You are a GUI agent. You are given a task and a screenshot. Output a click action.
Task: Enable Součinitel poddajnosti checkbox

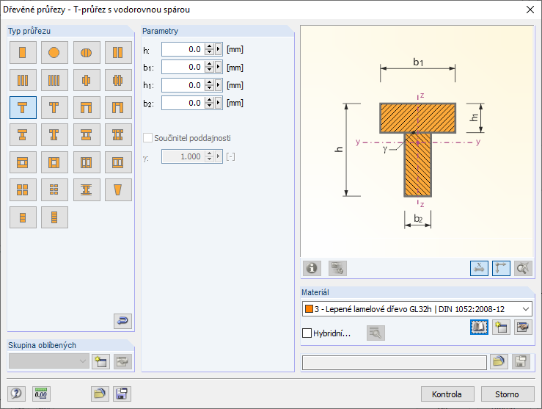tap(147, 138)
